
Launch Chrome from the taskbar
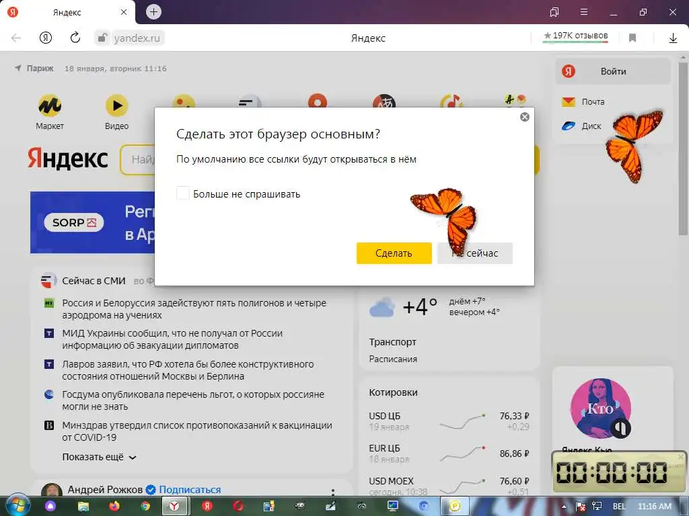tap(145, 507)
